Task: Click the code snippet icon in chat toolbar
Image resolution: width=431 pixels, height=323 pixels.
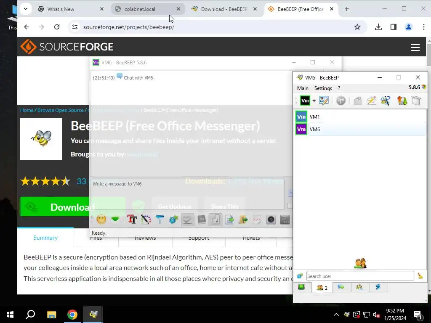Action: tap(257, 220)
